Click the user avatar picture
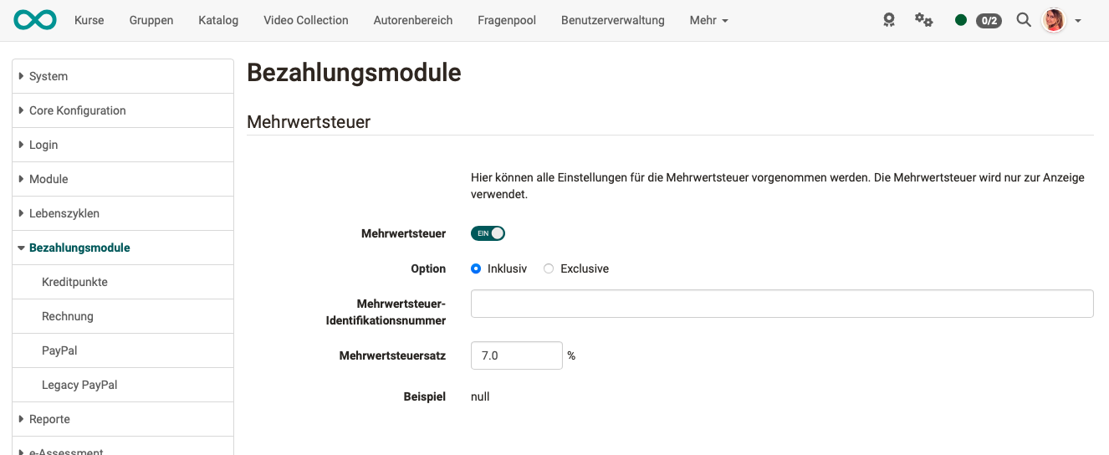The image size is (1109, 455). (x=1054, y=20)
